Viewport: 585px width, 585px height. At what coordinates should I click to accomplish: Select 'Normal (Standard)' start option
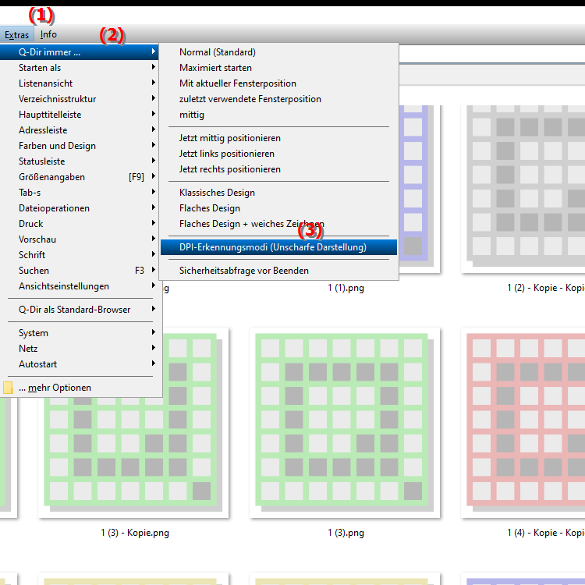click(x=278, y=52)
